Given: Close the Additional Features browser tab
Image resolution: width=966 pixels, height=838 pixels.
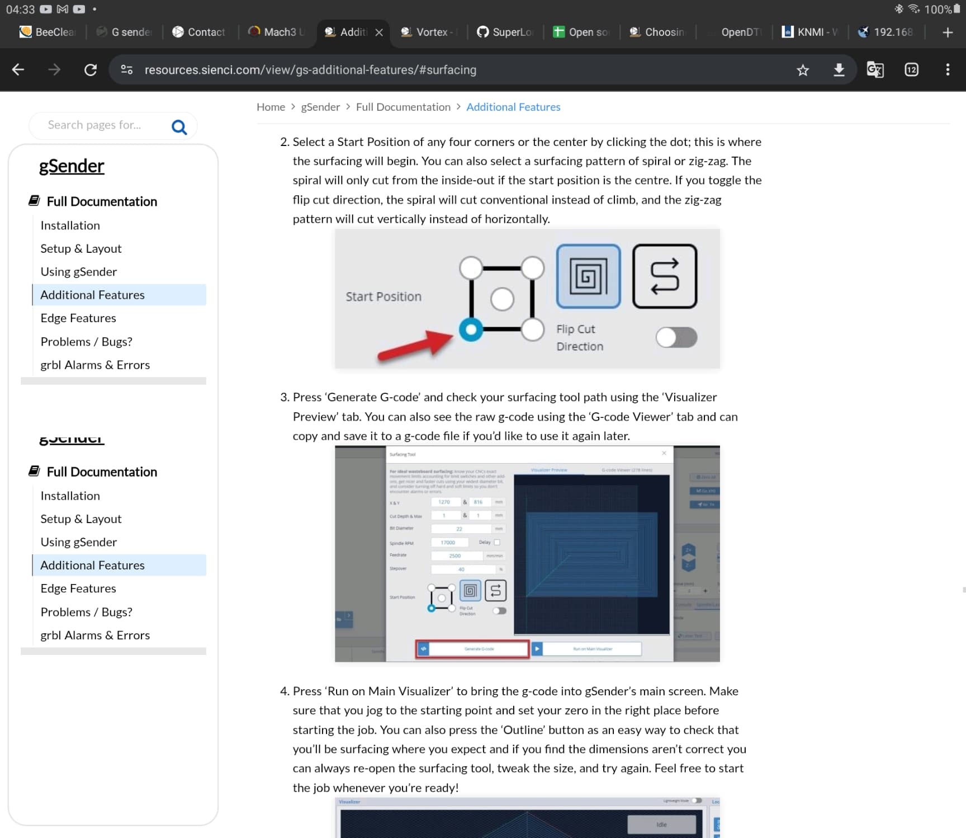Looking at the screenshot, I should [x=379, y=32].
